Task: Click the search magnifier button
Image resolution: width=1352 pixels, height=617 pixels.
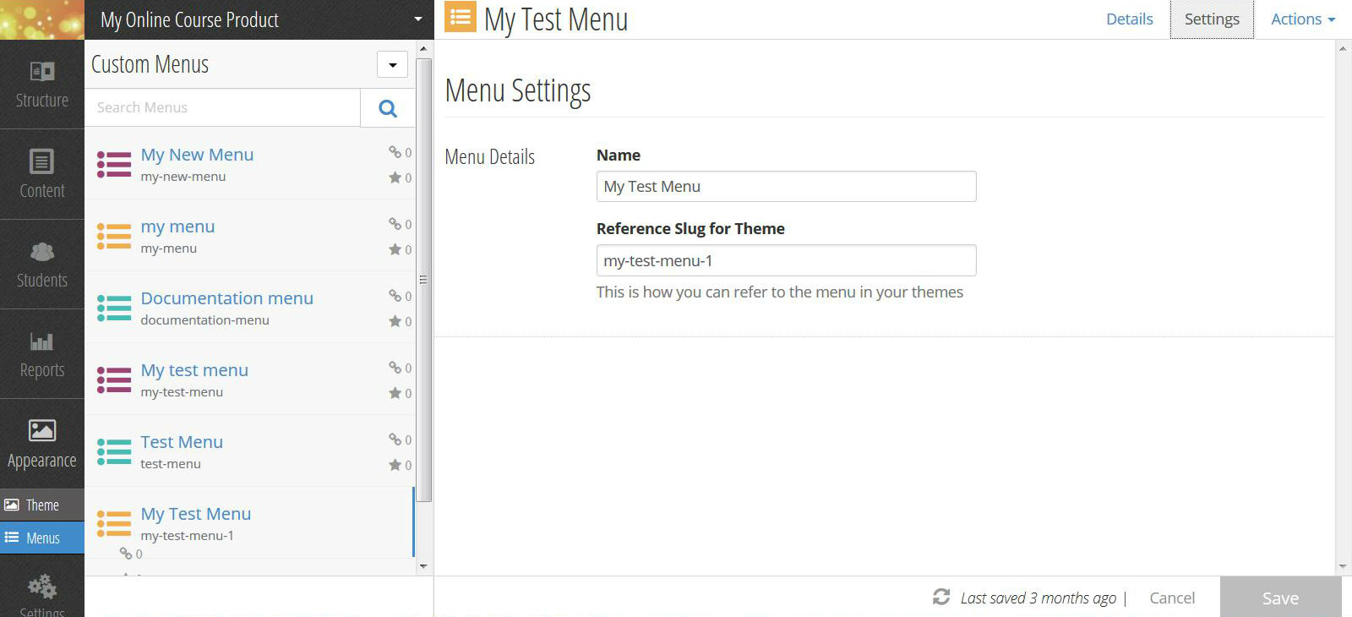Action: click(388, 108)
